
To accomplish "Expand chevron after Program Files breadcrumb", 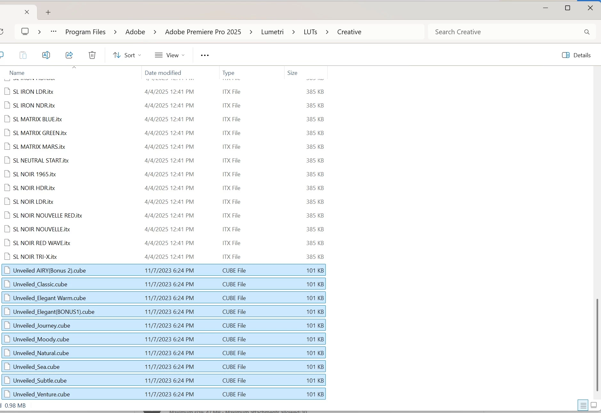I will point(115,32).
